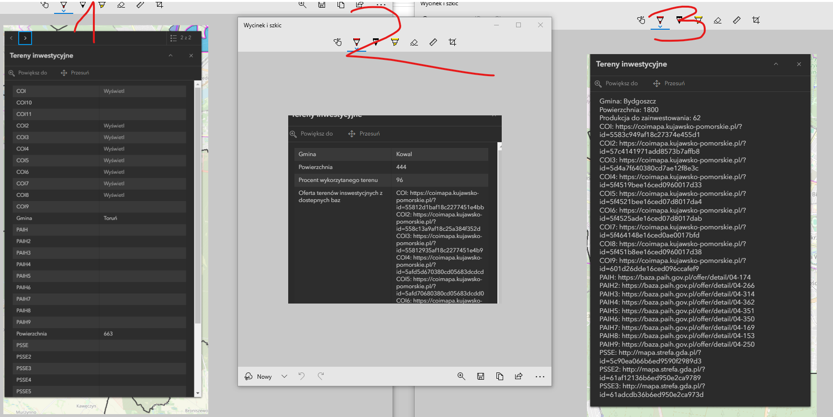Save the snip with the floppy disk icon
This screenshot has width=833, height=417.
click(481, 376)
